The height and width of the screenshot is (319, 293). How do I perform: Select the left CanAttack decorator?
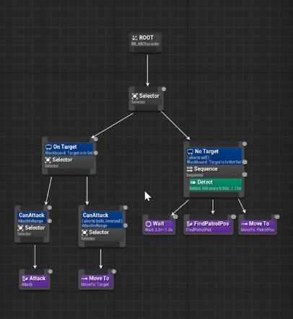[x=32, y=217]
